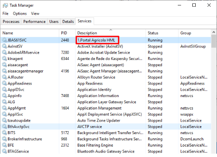
Task: Click the AppReadiness service gear icon
Action: pyautogui.click(x=4, y=83)
